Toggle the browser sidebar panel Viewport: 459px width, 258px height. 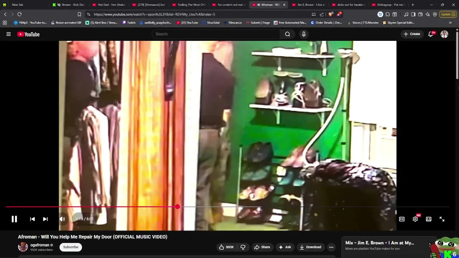413,14
